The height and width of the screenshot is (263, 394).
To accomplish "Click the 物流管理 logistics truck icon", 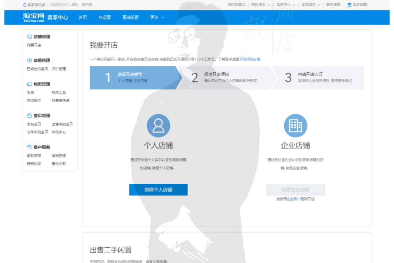I will (30, 84).
